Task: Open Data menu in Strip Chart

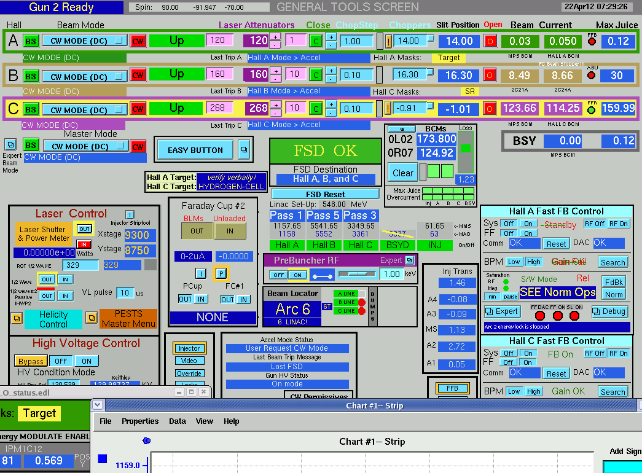Action: 178,421
